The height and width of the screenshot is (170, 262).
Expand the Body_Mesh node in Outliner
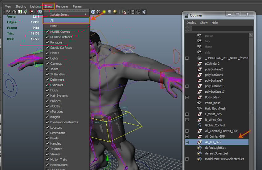click(x=187, y=97)
